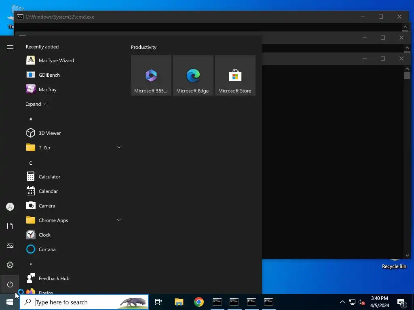Open Calendar app
Screen dimensions: 414x310
coord(74,191)
